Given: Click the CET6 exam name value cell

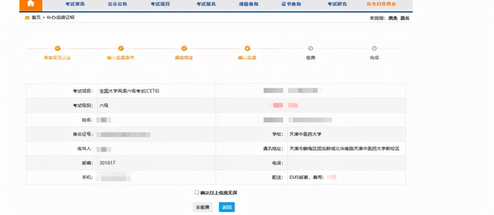Looking at the screenshot, I should 129,91.
